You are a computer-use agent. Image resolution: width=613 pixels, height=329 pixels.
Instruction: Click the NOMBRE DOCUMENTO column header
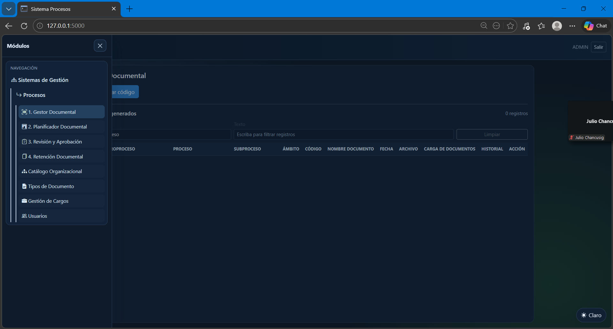coord(351,149)
